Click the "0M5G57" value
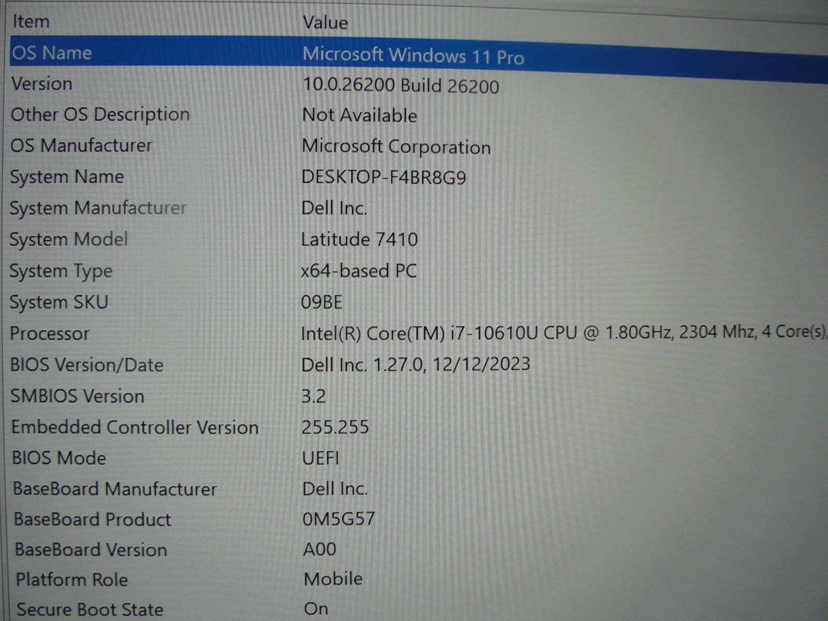The width and height of the screenshot is (828, 621). coord(338,519)
